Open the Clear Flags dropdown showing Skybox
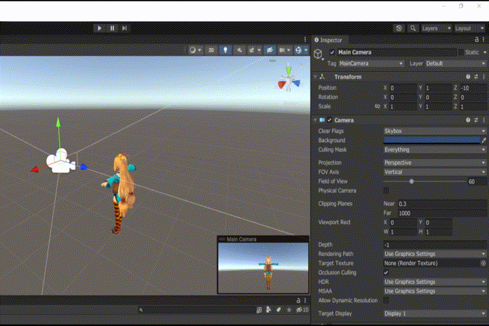The height and width of the screenshot is (326, 489). pyautogui.click(x=435, y=131)
